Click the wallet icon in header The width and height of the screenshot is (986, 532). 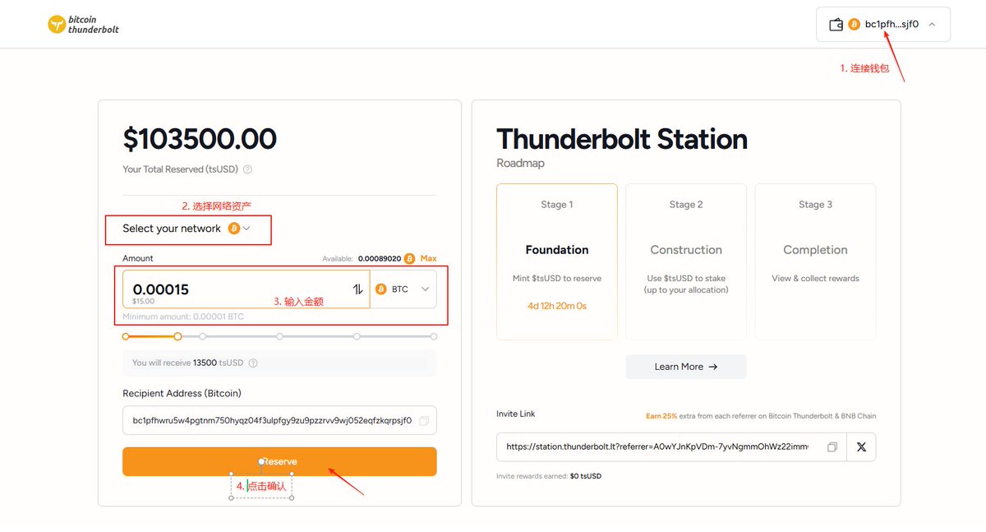point(836,25)
